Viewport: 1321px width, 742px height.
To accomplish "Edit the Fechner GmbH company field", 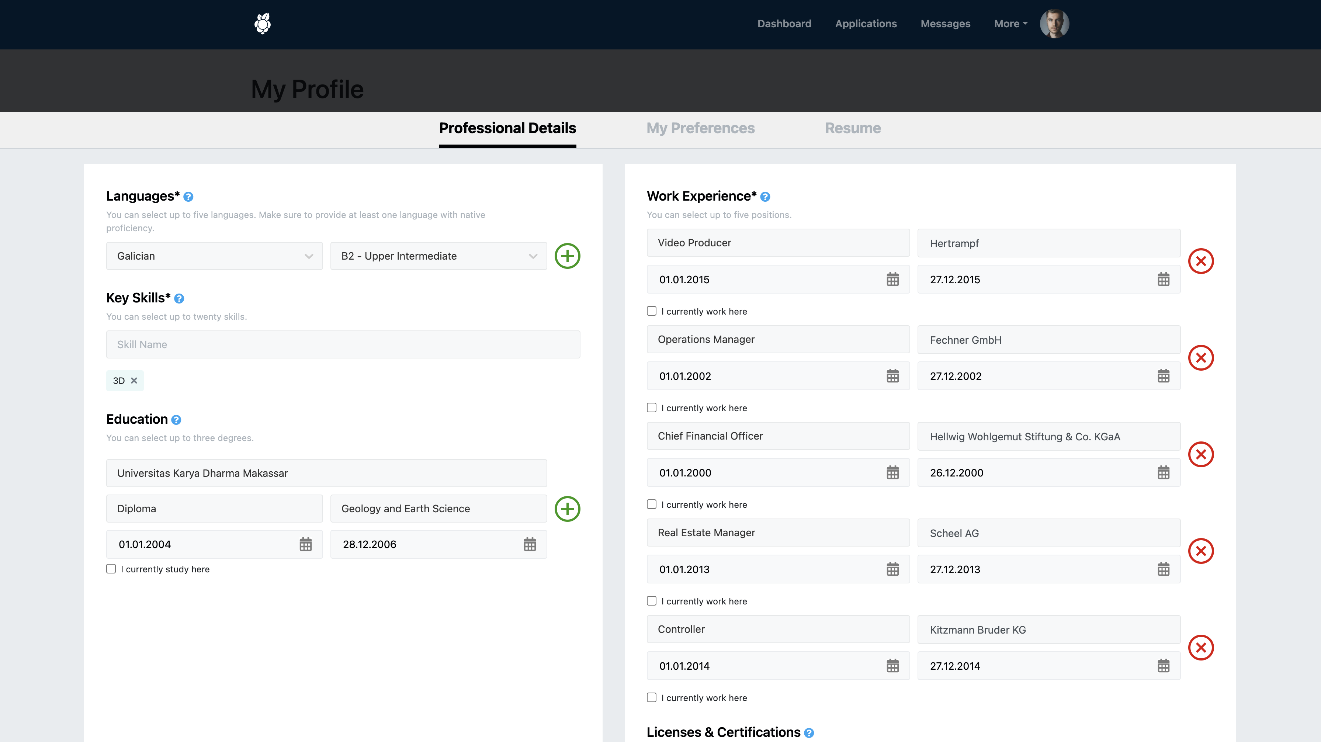I will coord(1049,339).
